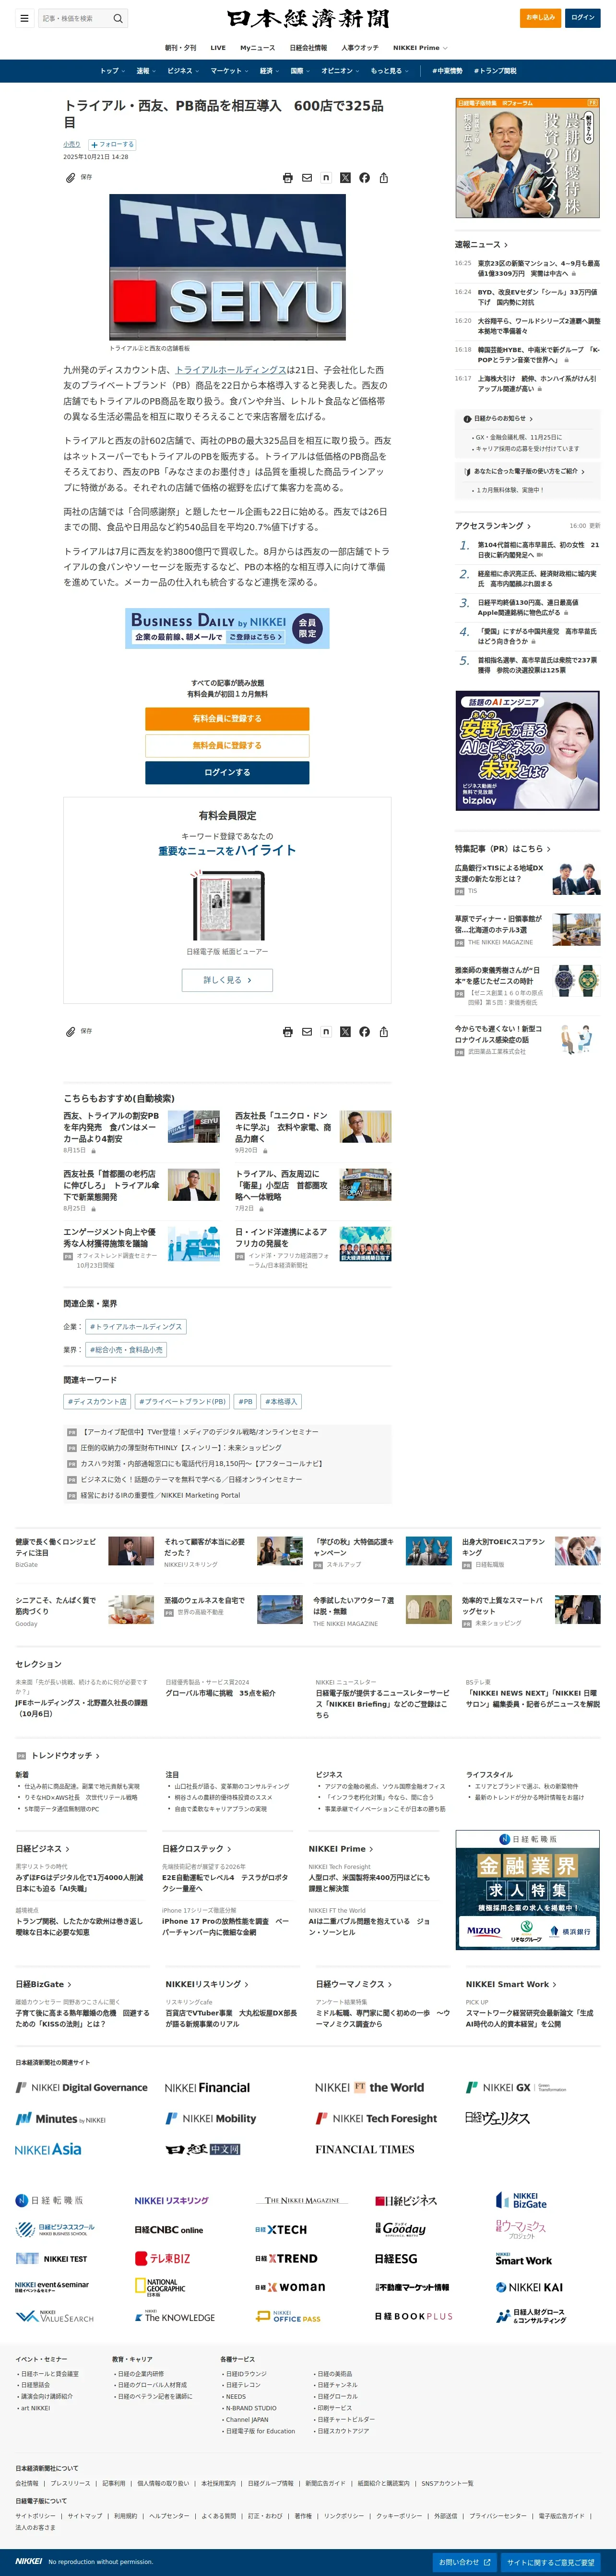Image resolution: width=616 pixels, height=2576 pixels.
Task: Click the Facebook icon above こちらもおすすめ
Action: click(365, 1032)
